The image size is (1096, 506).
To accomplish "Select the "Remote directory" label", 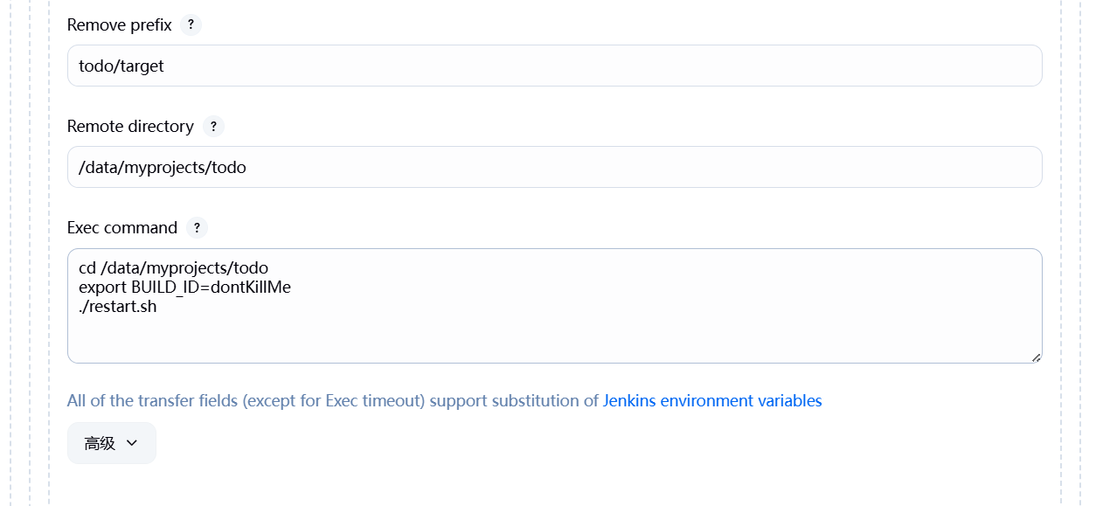I will (x=130, y=127).
